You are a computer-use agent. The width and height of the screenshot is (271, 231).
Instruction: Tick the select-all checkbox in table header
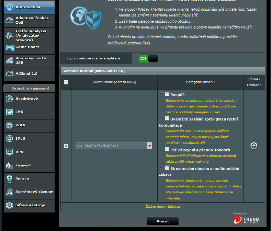66,82
